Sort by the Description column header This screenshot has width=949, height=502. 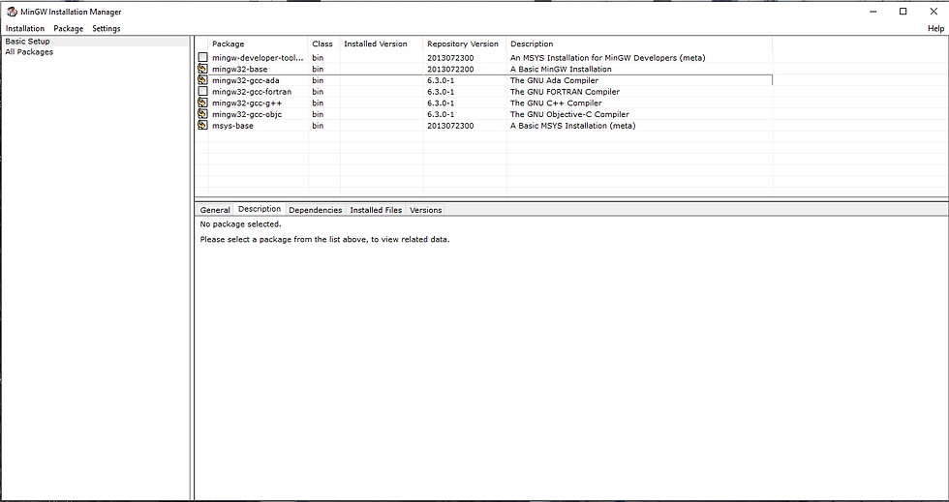click(x=639, y=44)
